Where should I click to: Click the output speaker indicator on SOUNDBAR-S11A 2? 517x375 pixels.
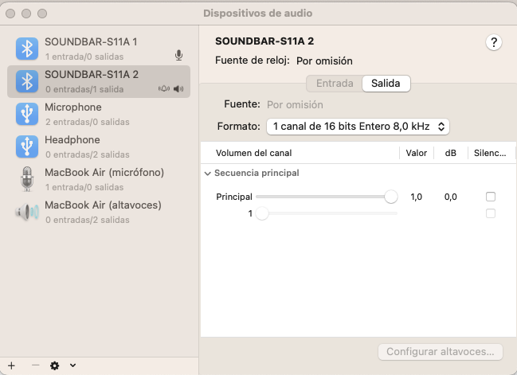[x=178, y=88]
